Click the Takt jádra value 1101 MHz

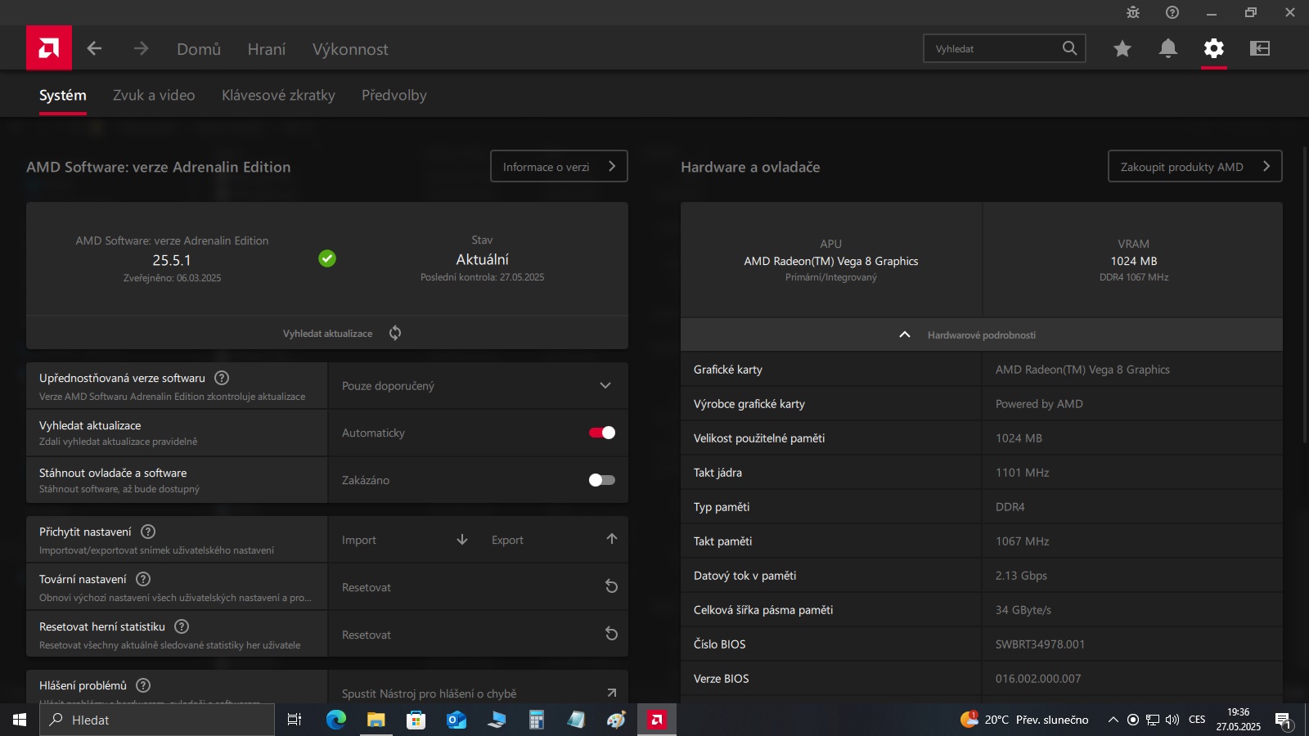coord(1022,473)
